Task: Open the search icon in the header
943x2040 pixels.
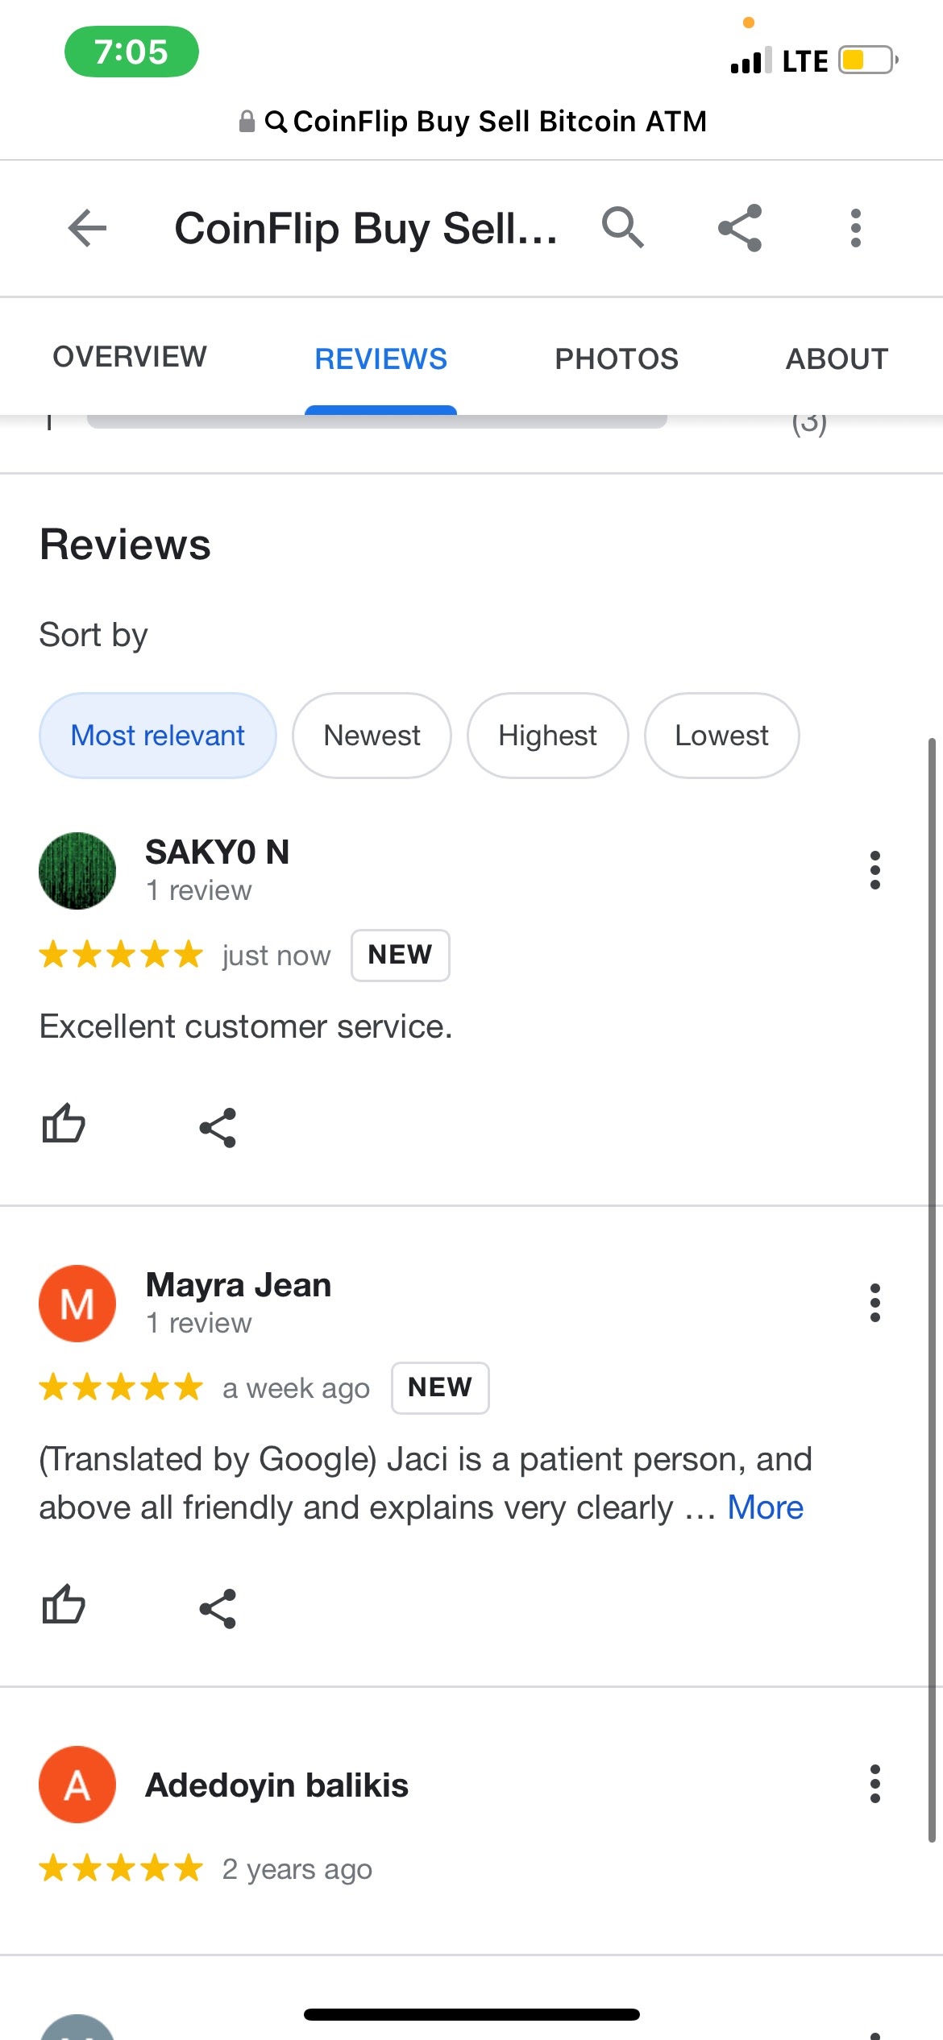Action: [624, 228]
